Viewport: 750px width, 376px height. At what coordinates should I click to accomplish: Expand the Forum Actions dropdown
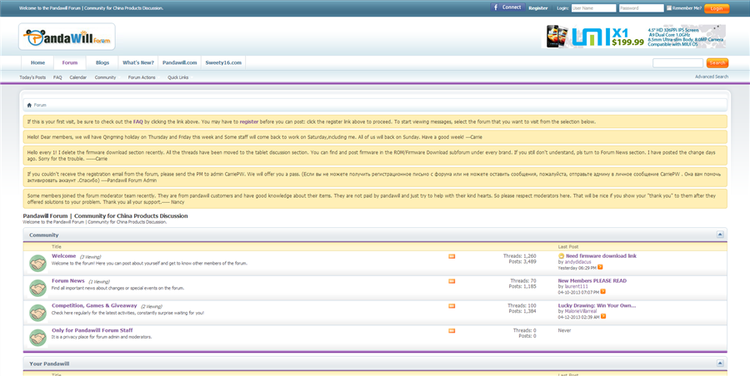142,77
